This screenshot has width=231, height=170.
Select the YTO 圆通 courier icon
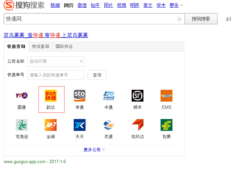[22, 96]
